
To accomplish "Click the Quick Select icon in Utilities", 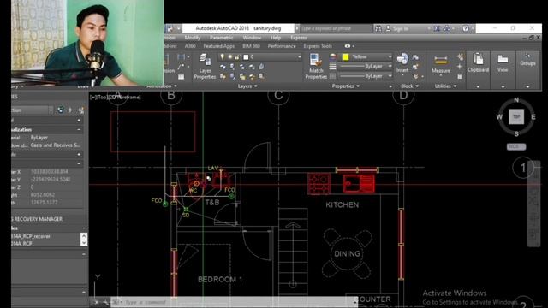I will point(460,57).
